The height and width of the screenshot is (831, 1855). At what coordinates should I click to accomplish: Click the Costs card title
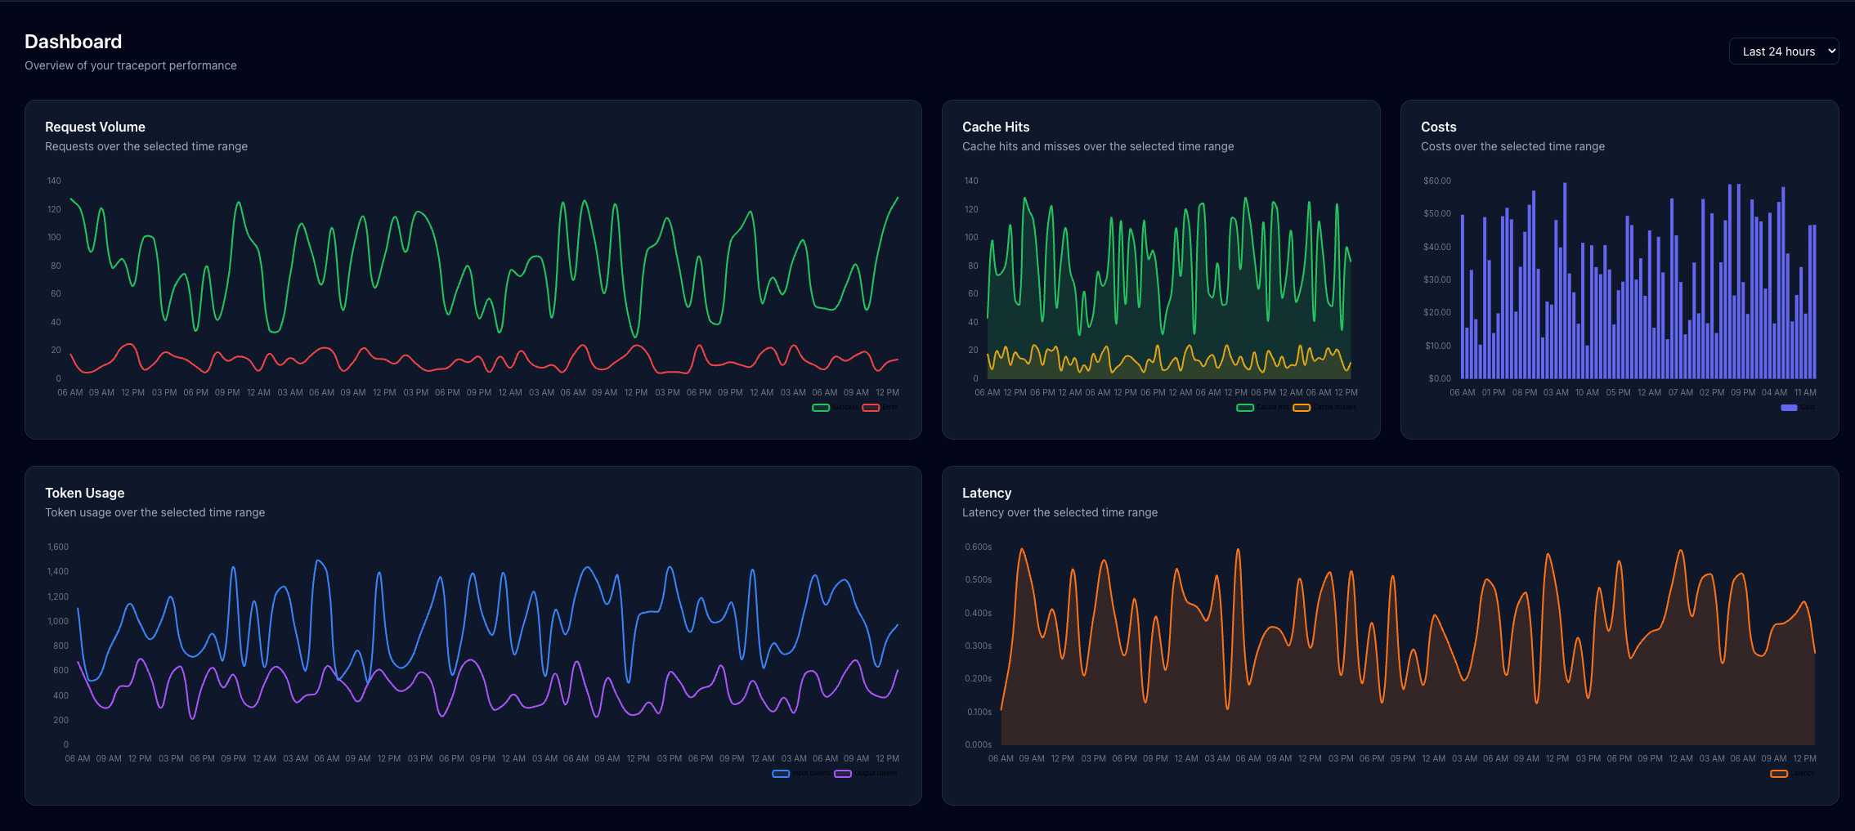point(1438,127)
